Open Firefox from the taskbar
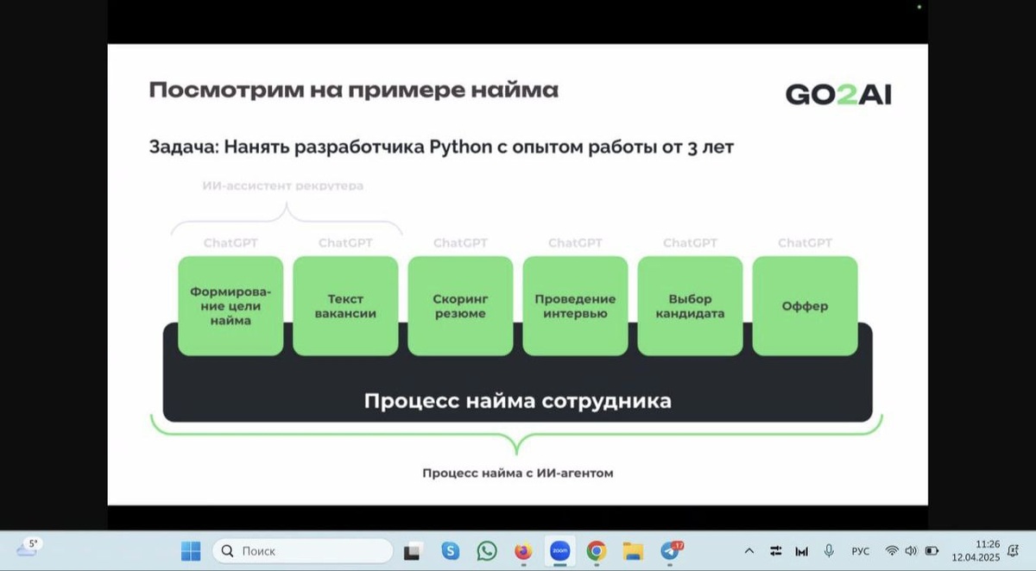Viewport: 1036px width, 571px height. point(523,550)
